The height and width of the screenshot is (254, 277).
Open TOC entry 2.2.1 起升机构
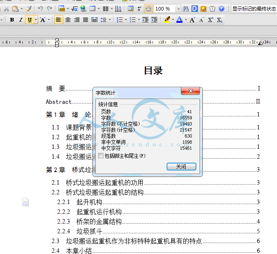[89, 202]
